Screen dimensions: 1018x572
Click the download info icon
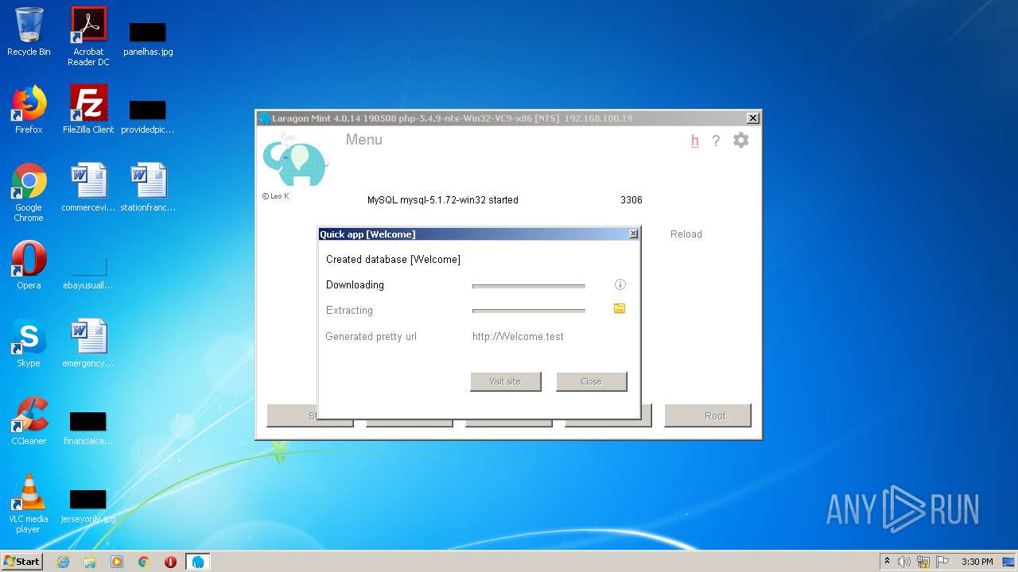pos(620,284)
